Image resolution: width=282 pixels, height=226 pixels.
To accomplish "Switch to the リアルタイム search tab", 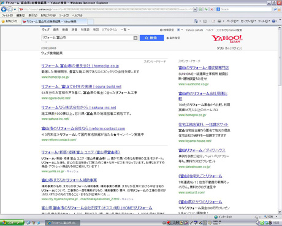I will point(109,29).
